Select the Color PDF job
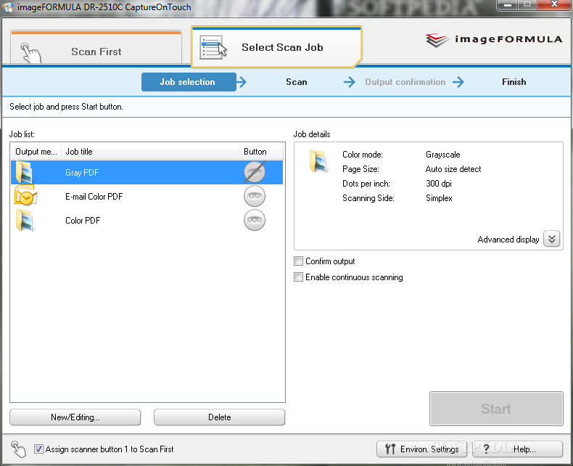573x466 pixels. click(x=147, y=220)
